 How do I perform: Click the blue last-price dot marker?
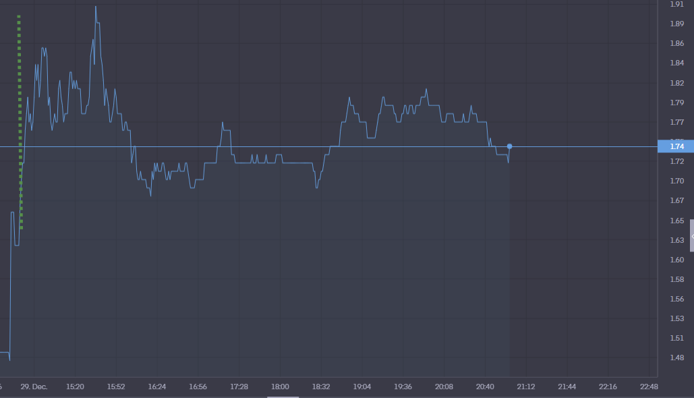coord(509,146)
